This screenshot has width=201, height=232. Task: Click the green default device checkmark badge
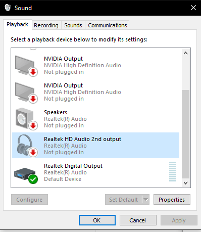33,179
